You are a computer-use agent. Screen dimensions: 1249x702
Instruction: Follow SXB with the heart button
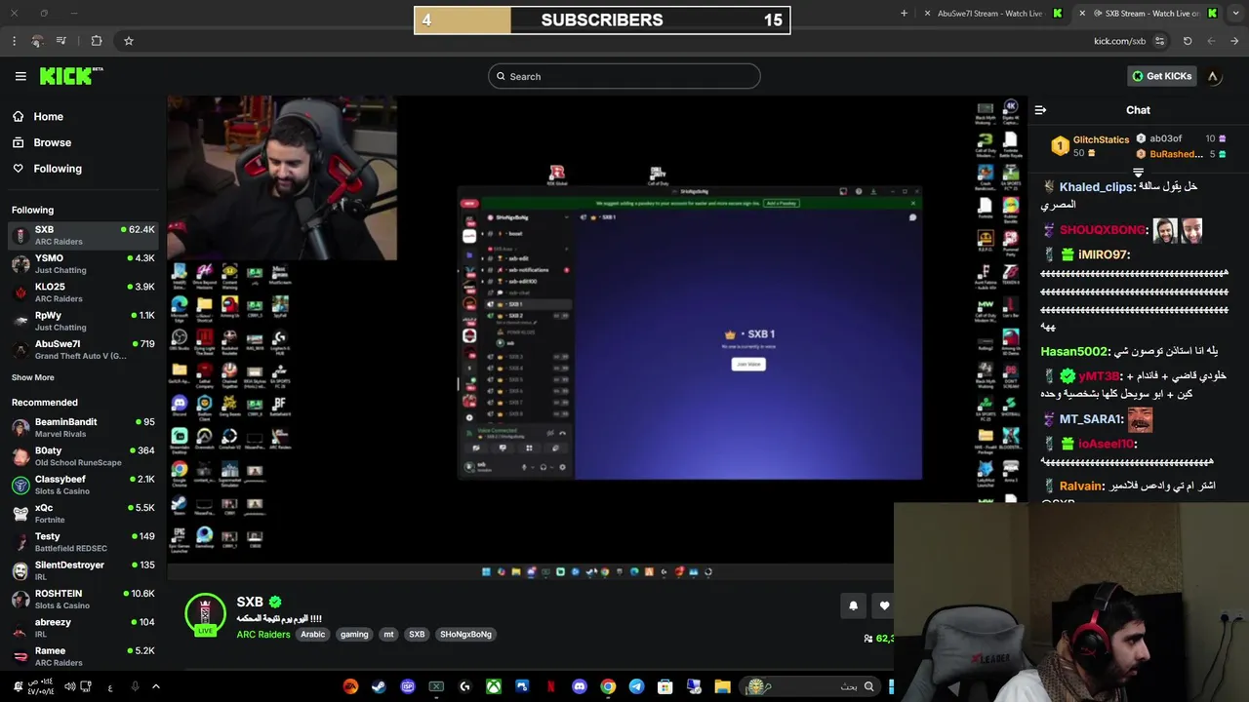tap(884, 605)
